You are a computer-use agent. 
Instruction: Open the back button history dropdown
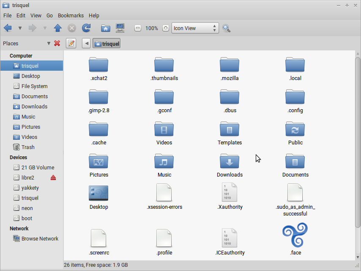coord(19,28)
